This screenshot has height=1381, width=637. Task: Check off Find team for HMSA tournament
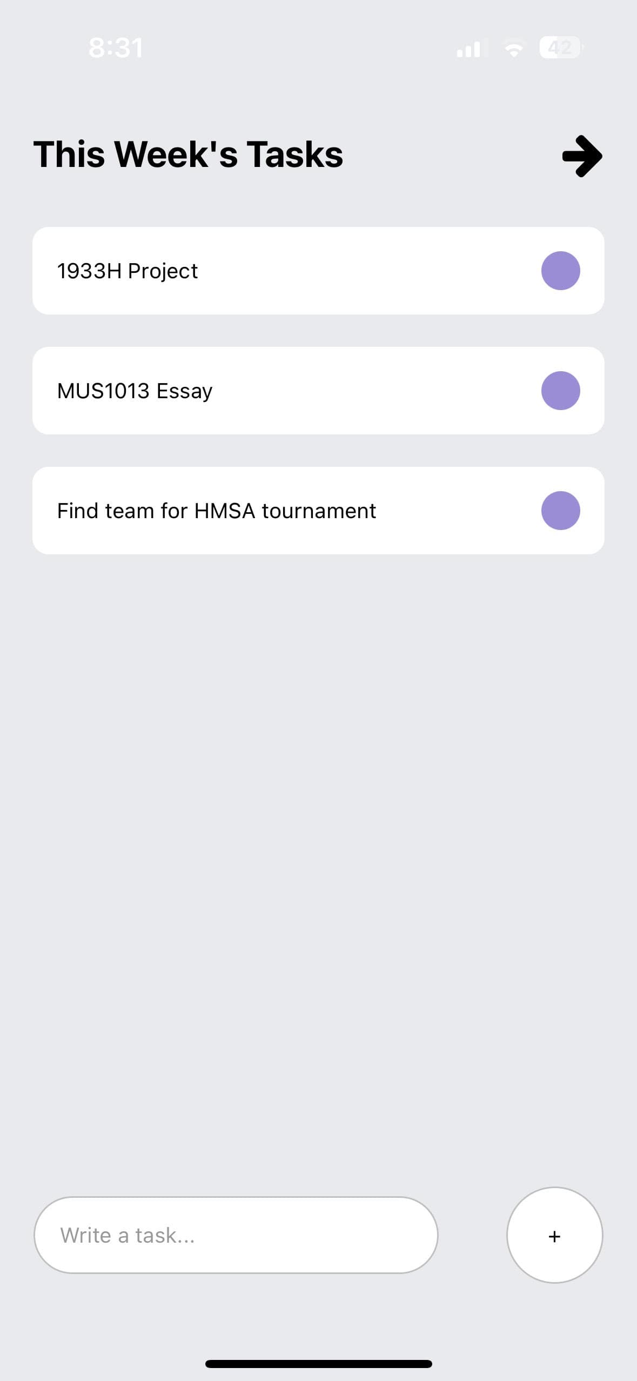tap(561, 511)
